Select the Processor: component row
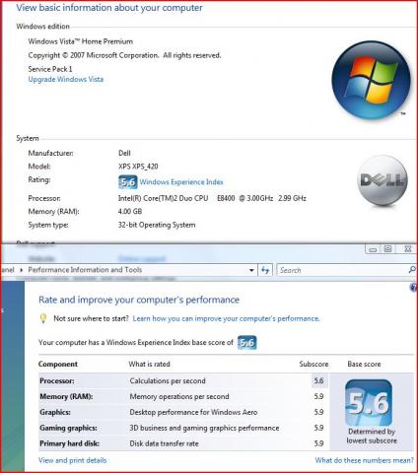 click(x=184, y=380)
